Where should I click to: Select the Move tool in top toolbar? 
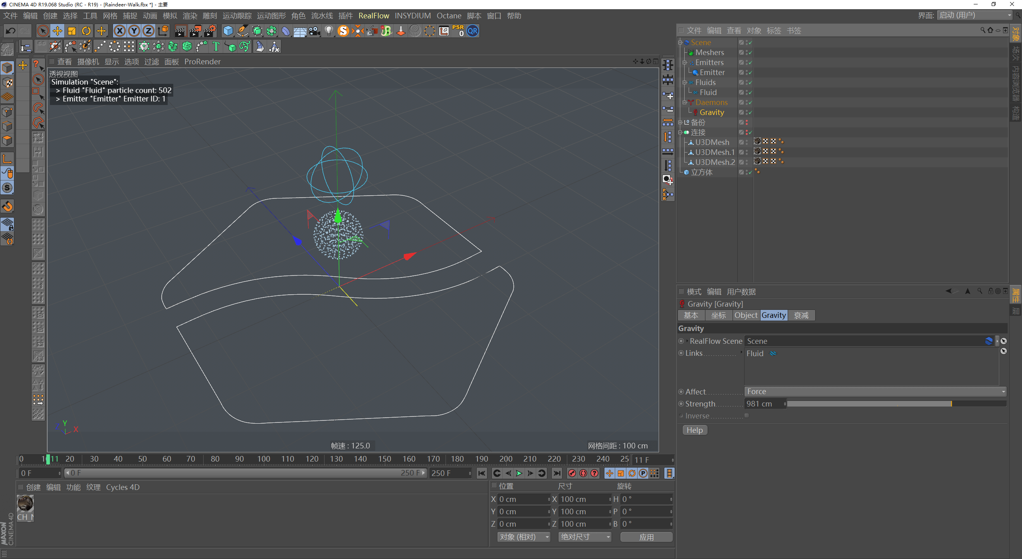[x=57, y=31]
